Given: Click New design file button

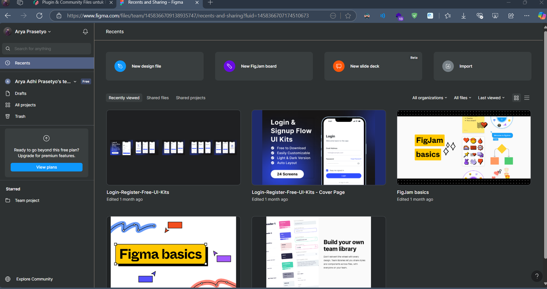Looking at the screenshot, I should [155, 66].
